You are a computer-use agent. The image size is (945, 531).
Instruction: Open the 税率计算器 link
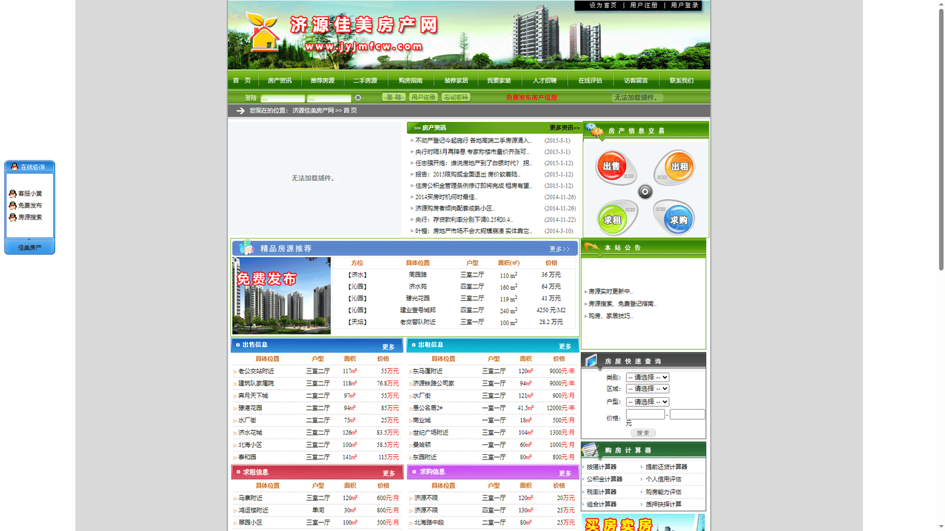pyautogui.click(x=602, y=492)
